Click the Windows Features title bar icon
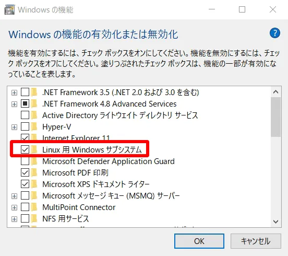Viewport: 288px width, 256px height. (9, 9)
